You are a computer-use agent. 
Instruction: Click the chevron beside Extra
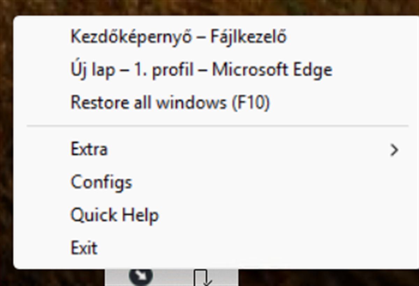pyautogui.click(x=394, y=150)
